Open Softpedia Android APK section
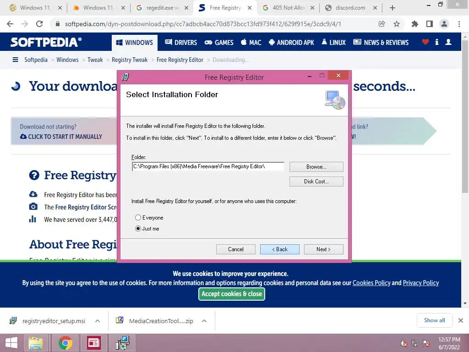469x352 pixels. pos(291,43)
